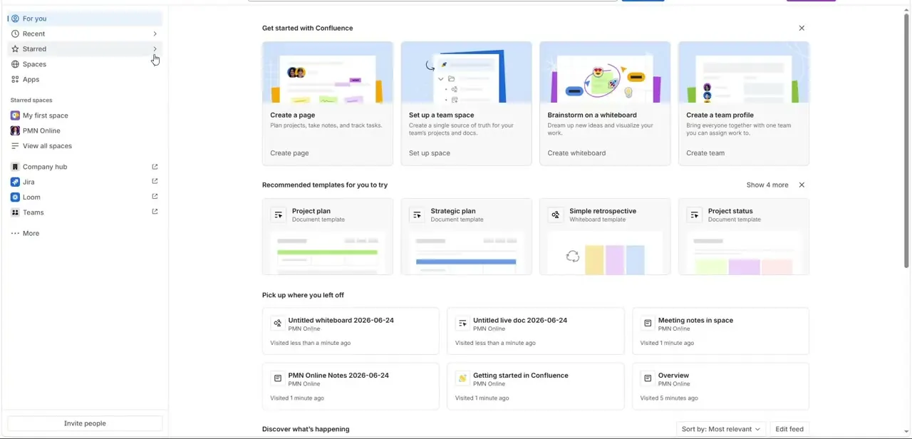This screenshot has height=439, width=912.
Task: Click the Loom app icon
Action: tap(15, 197)
